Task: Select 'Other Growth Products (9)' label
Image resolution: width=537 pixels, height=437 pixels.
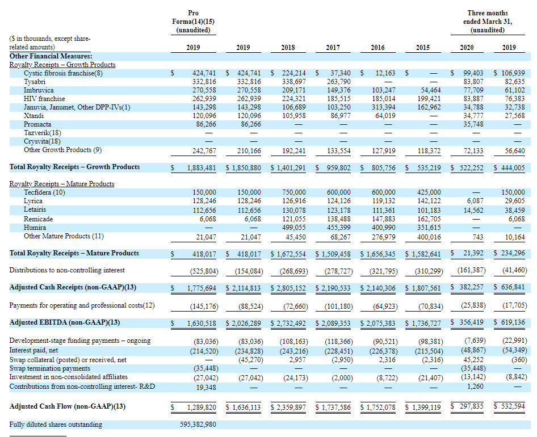Action: 62,150
